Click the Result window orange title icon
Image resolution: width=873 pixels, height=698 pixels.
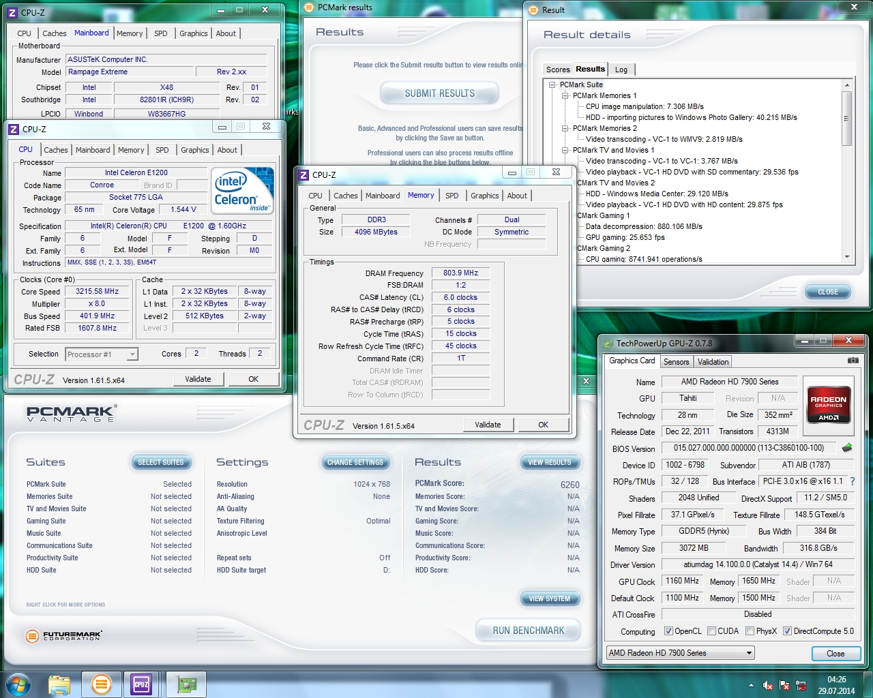[x=533, y=10]
